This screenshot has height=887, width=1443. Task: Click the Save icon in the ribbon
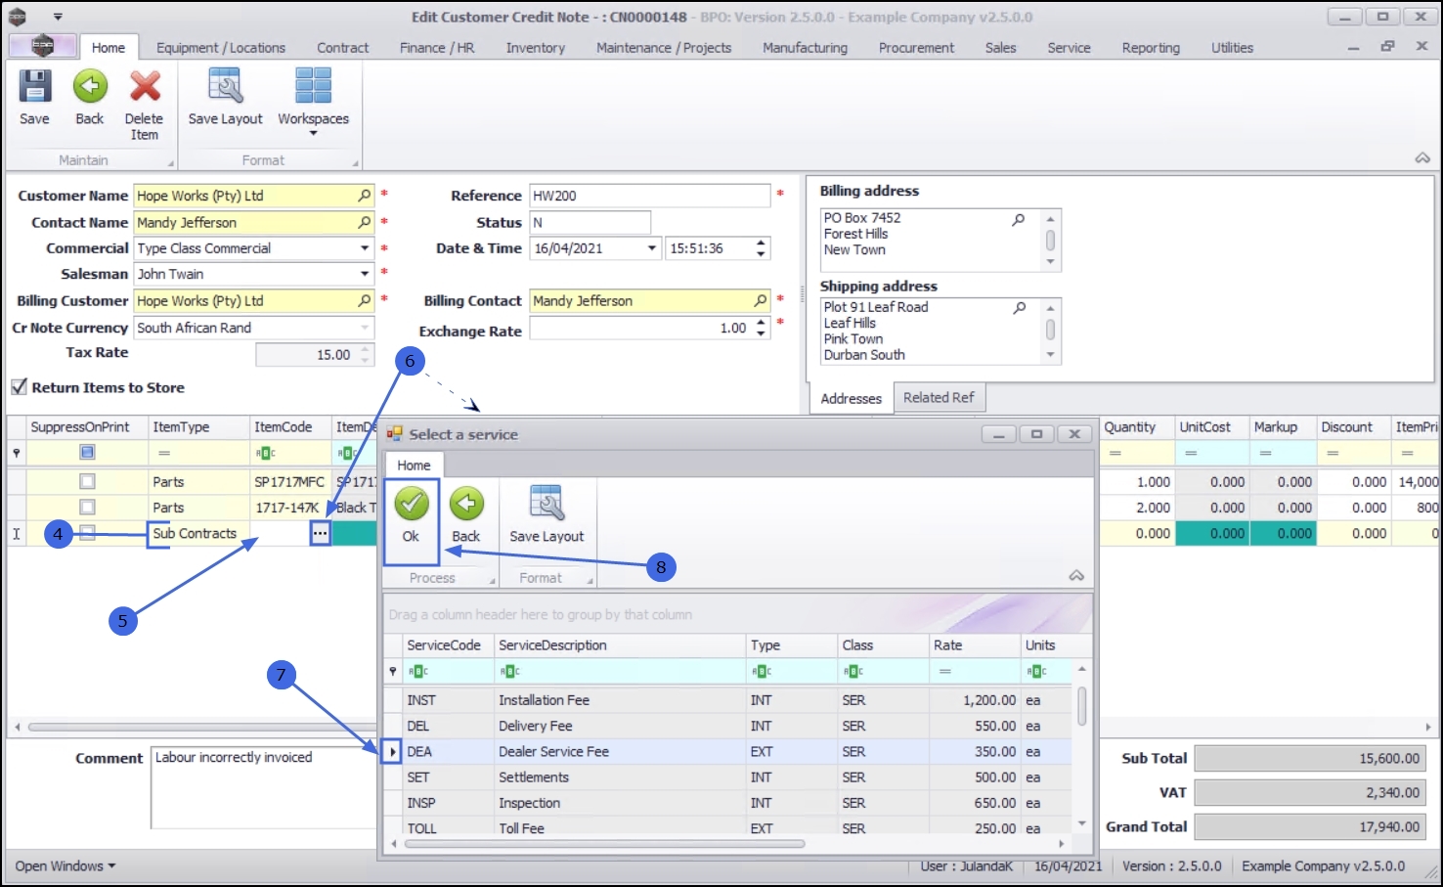pyautogui.click(x=34, y=88)
